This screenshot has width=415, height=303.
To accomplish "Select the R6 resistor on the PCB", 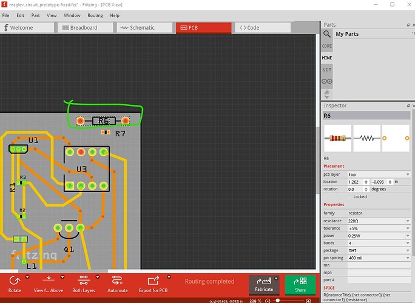I will click(x=103, y=121).
